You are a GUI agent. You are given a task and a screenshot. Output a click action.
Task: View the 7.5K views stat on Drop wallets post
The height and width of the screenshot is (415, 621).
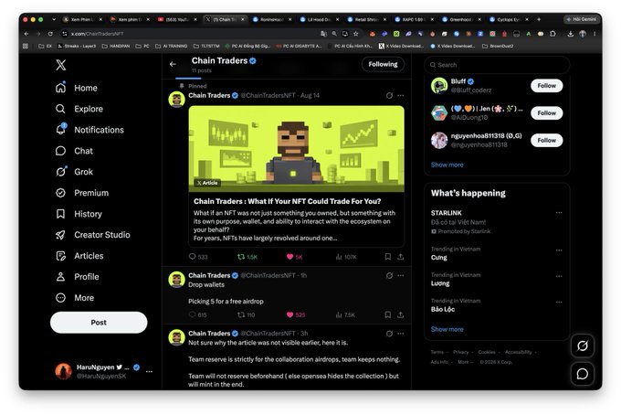(345, 314)
